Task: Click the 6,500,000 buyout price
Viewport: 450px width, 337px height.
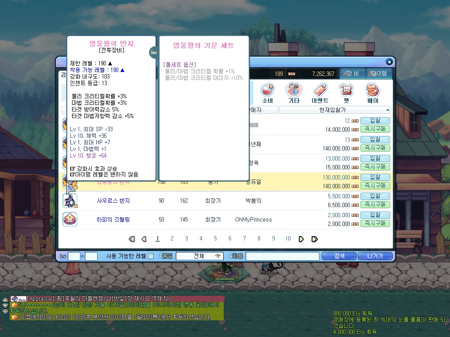Action: (339, 205)
